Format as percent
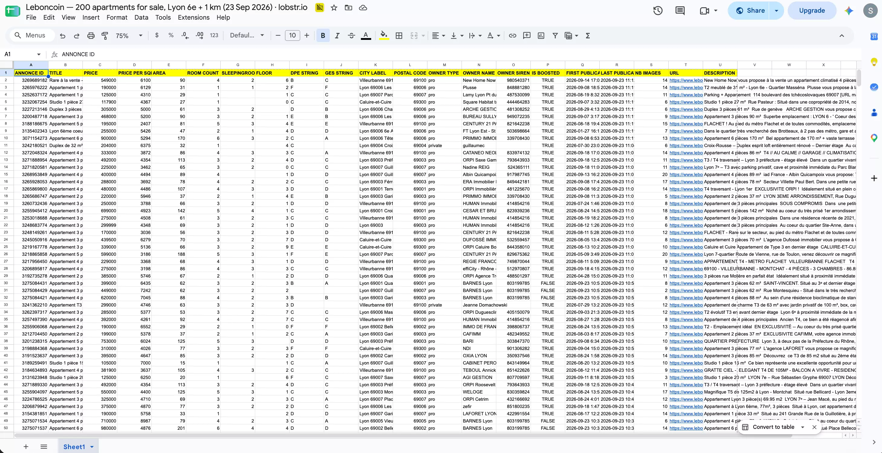The image size is (882, 453). (x=171, y=35)
